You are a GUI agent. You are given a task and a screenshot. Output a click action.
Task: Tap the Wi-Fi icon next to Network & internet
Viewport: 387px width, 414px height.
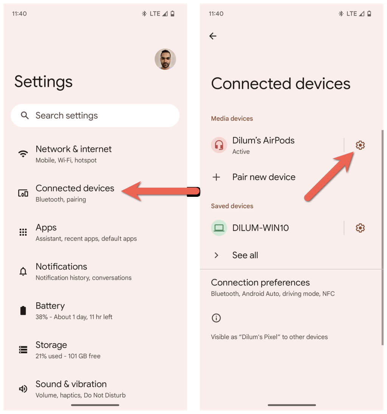[23, 154]
